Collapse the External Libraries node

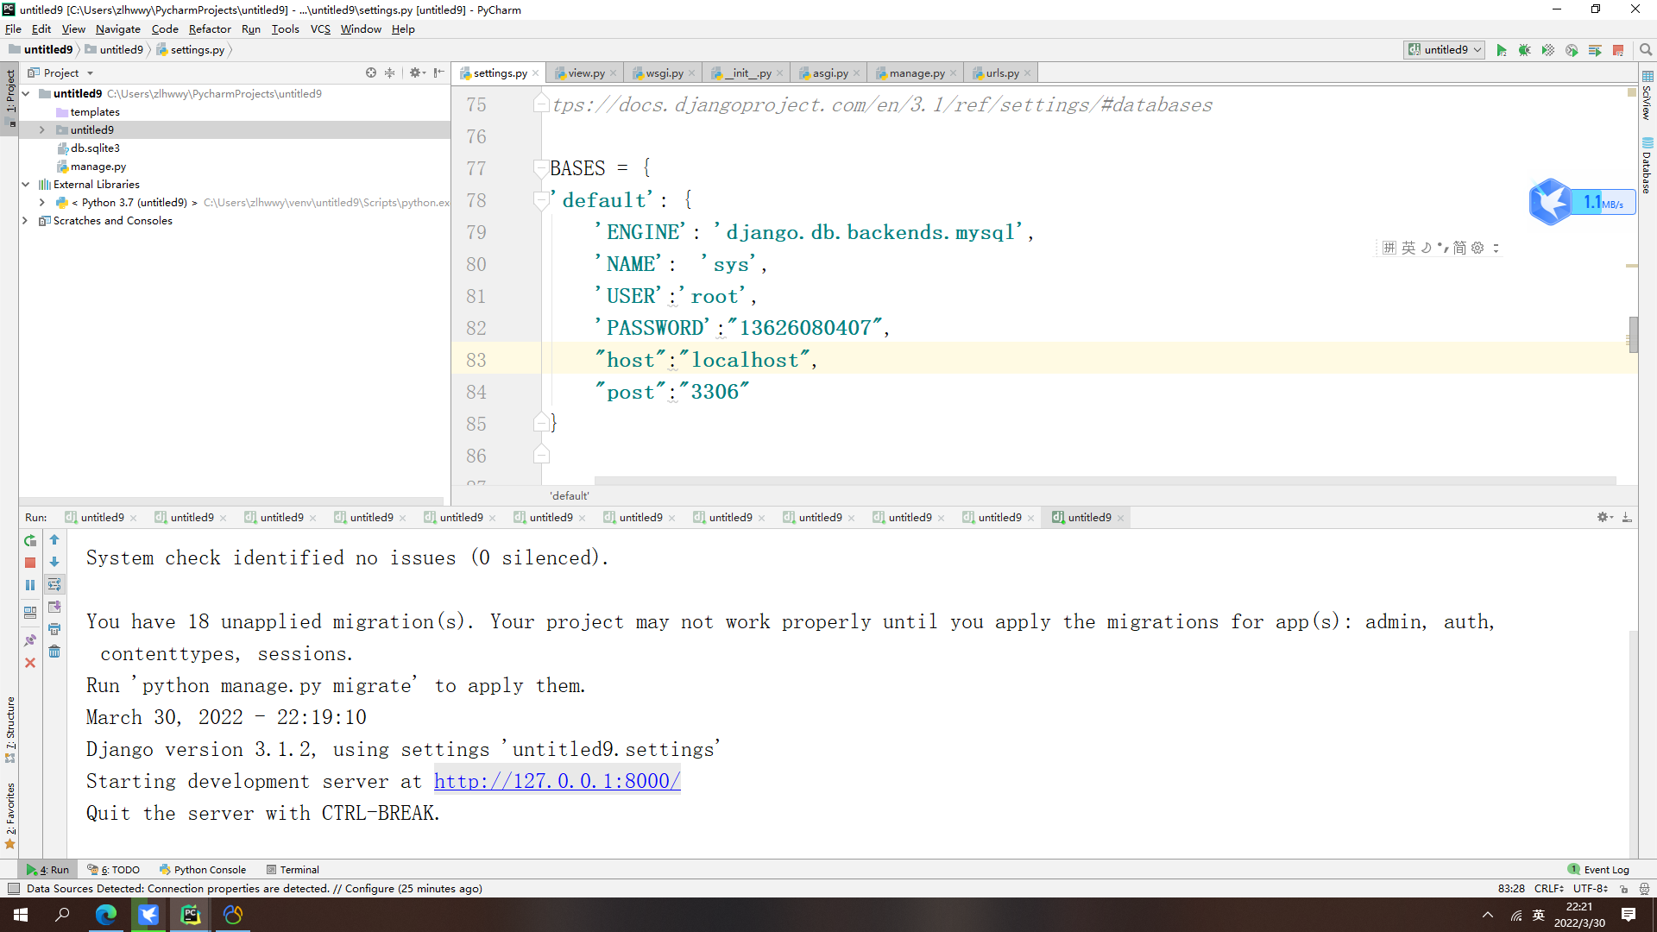click(x=26, y=185)
